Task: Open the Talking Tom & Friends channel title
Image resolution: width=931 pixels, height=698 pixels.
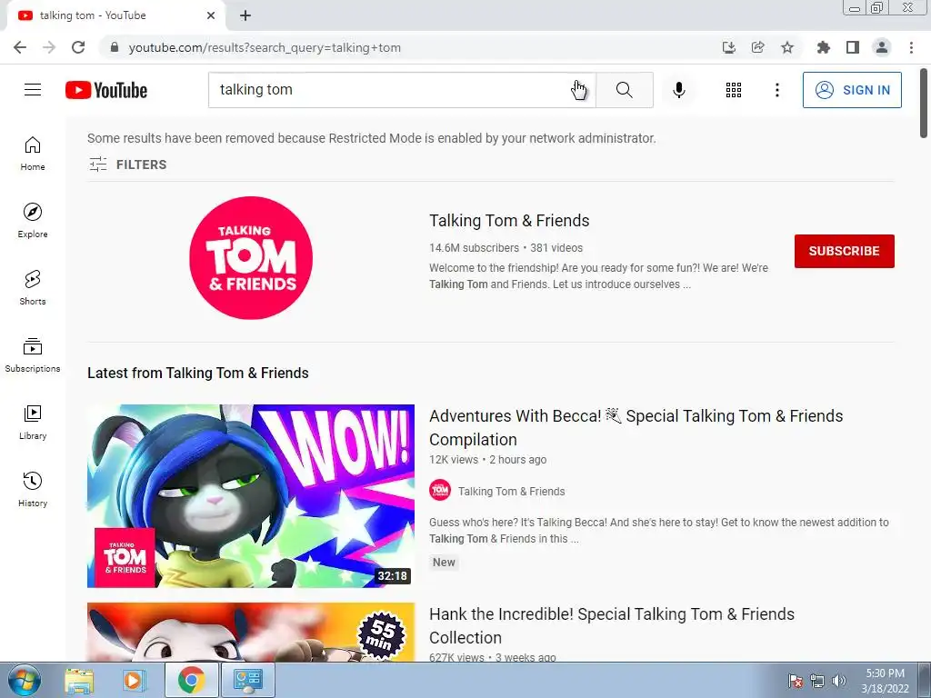Action: tap(509, 221)
